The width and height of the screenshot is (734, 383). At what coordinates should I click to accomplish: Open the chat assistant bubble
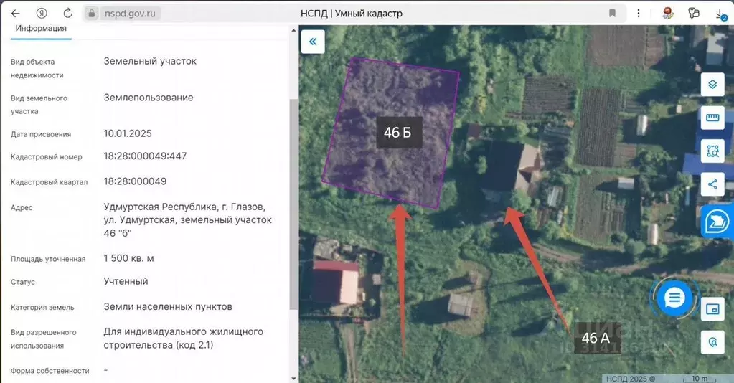pyautogui.click(x=674, y=297)
